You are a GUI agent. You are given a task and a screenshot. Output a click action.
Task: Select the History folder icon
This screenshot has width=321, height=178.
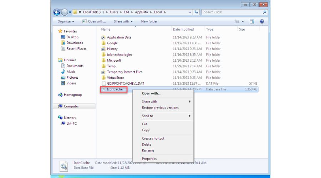[x=103, y=49]
